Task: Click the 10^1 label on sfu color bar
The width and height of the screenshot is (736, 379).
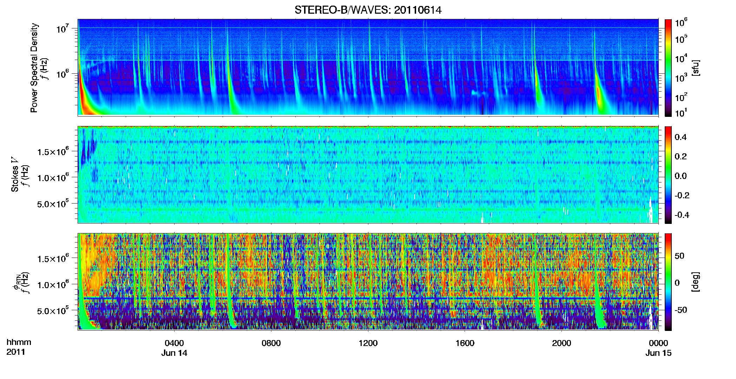Action: [681, 113]
